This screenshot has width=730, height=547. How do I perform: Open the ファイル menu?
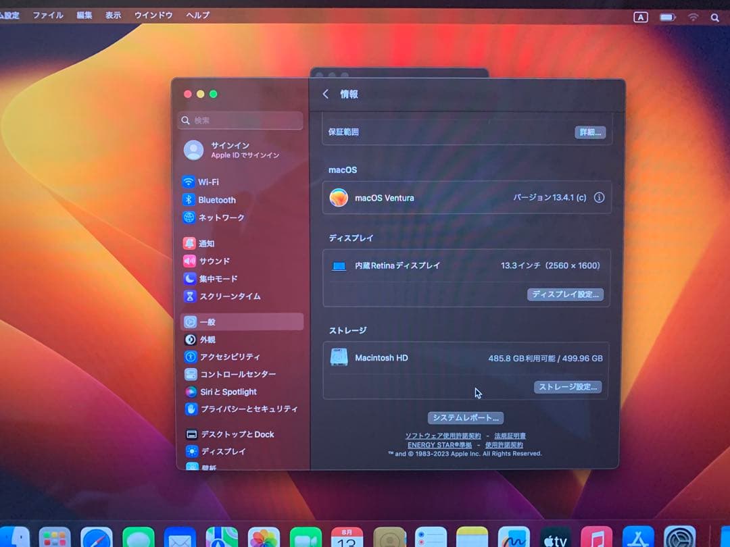(47, 15)
